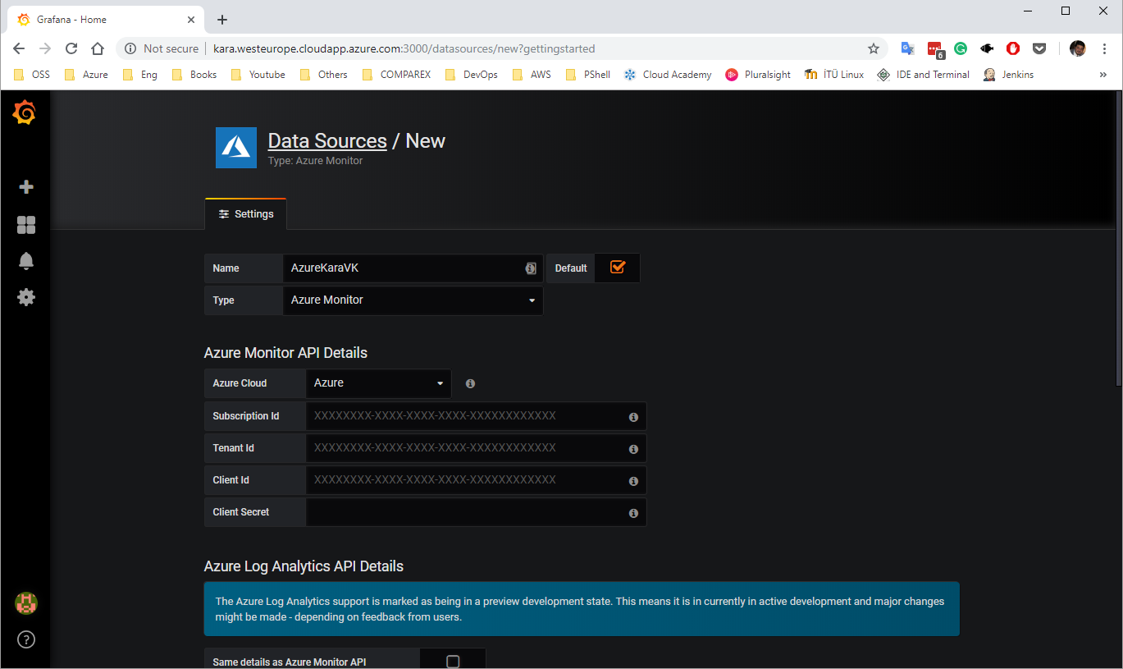
Task: Open the Type dropdown Azure Monitor
Action: pyautogui.click(x=413, y=300)
